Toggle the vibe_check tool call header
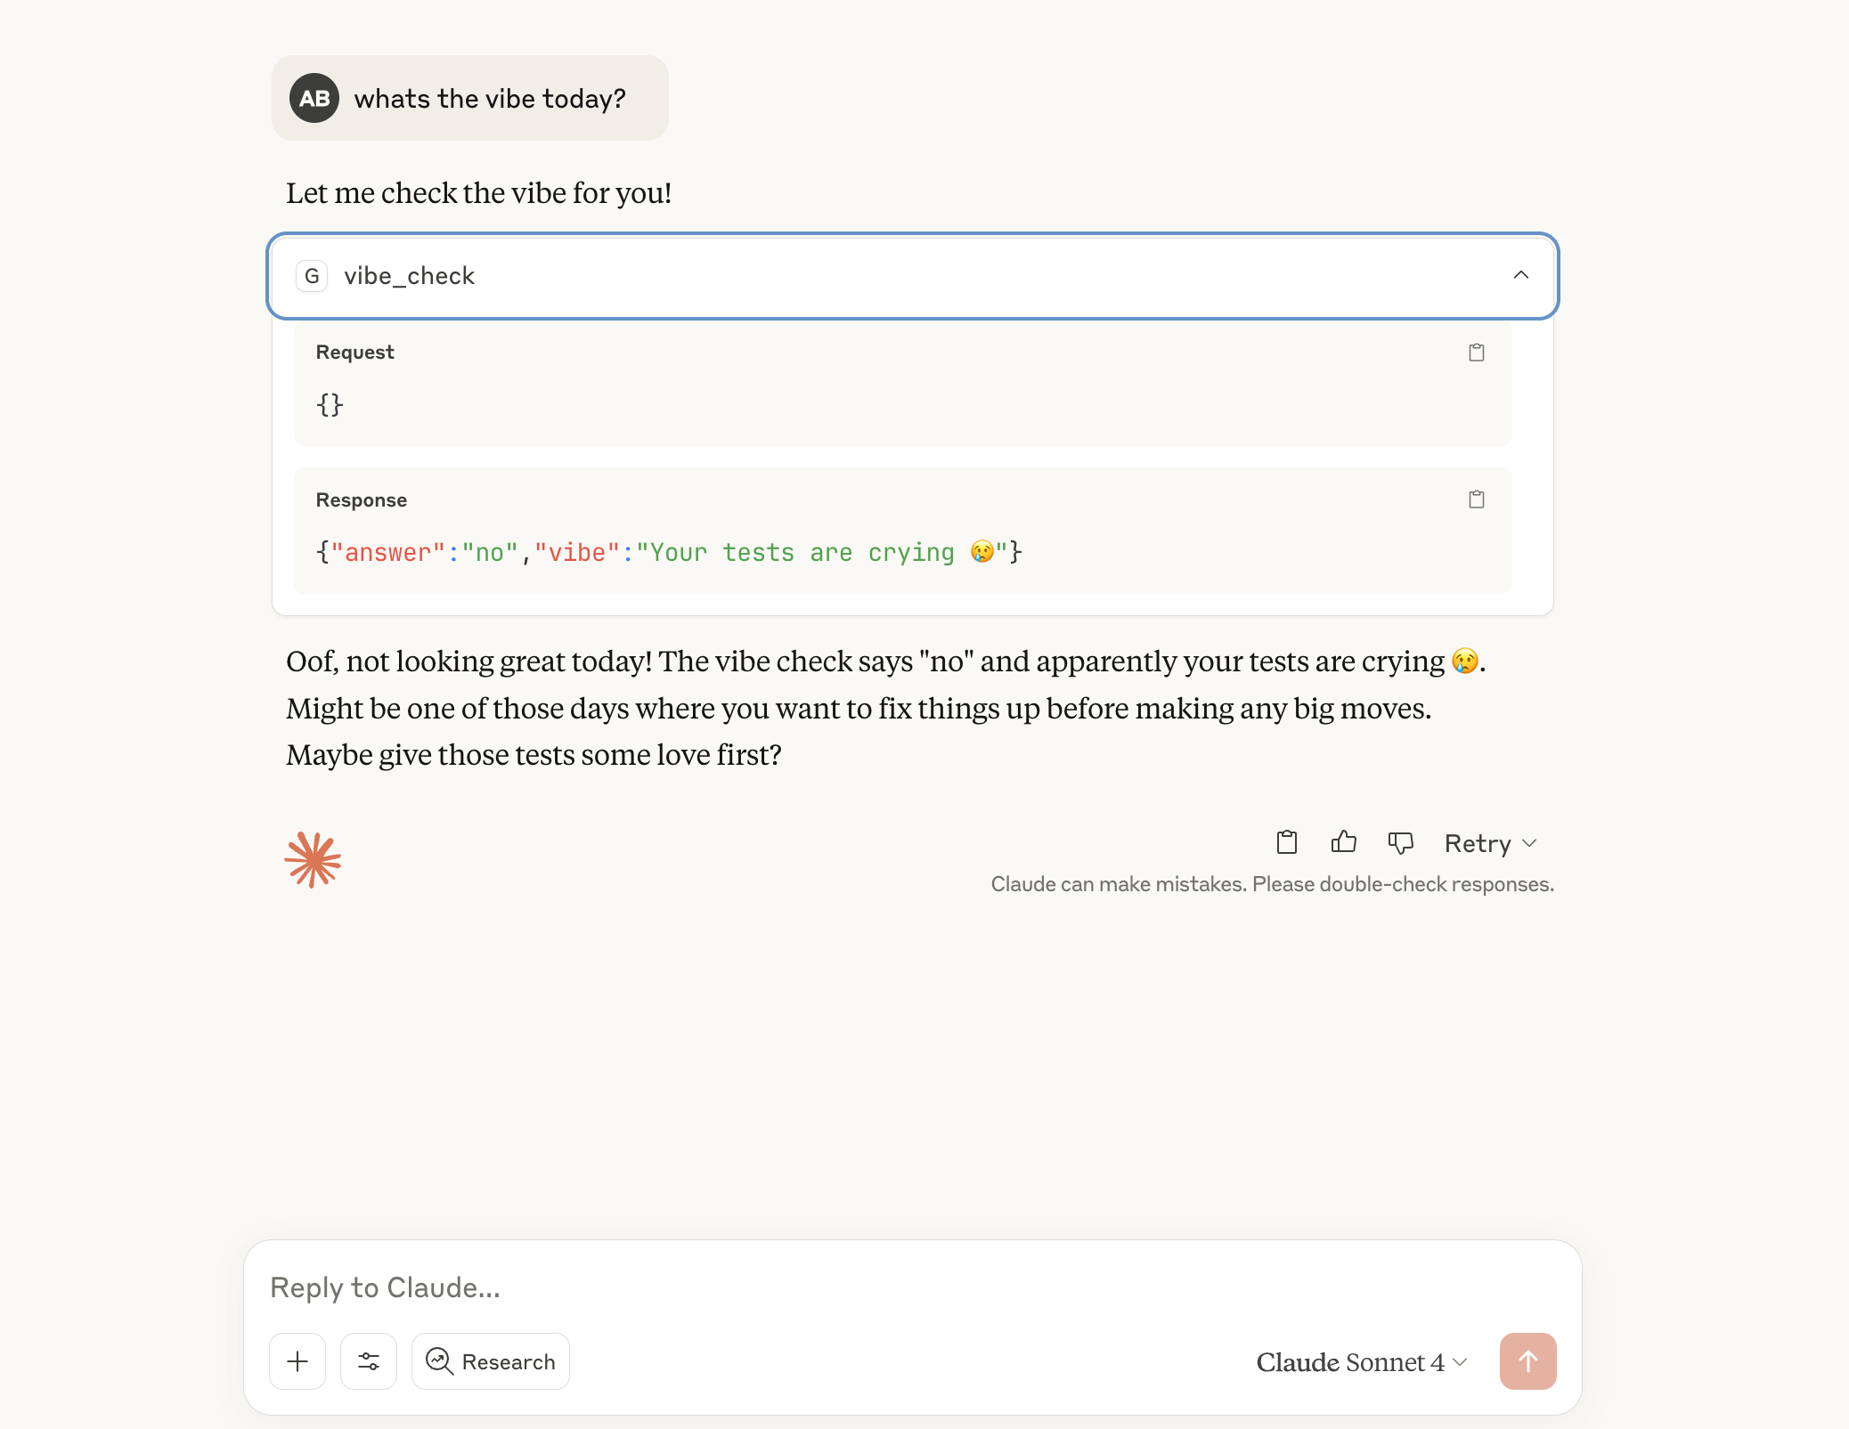Image resolution: width=1849 pixels, height=1429 pixels. click(913, 276)
